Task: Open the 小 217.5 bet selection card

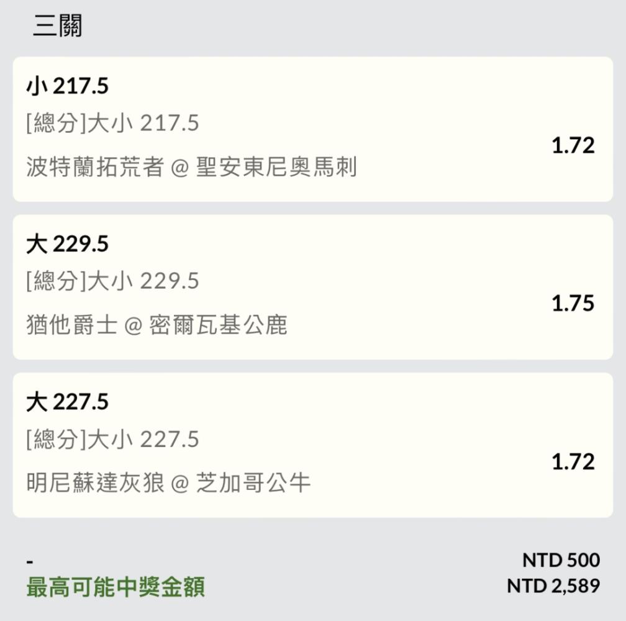Action: click(x=312, y=129)
